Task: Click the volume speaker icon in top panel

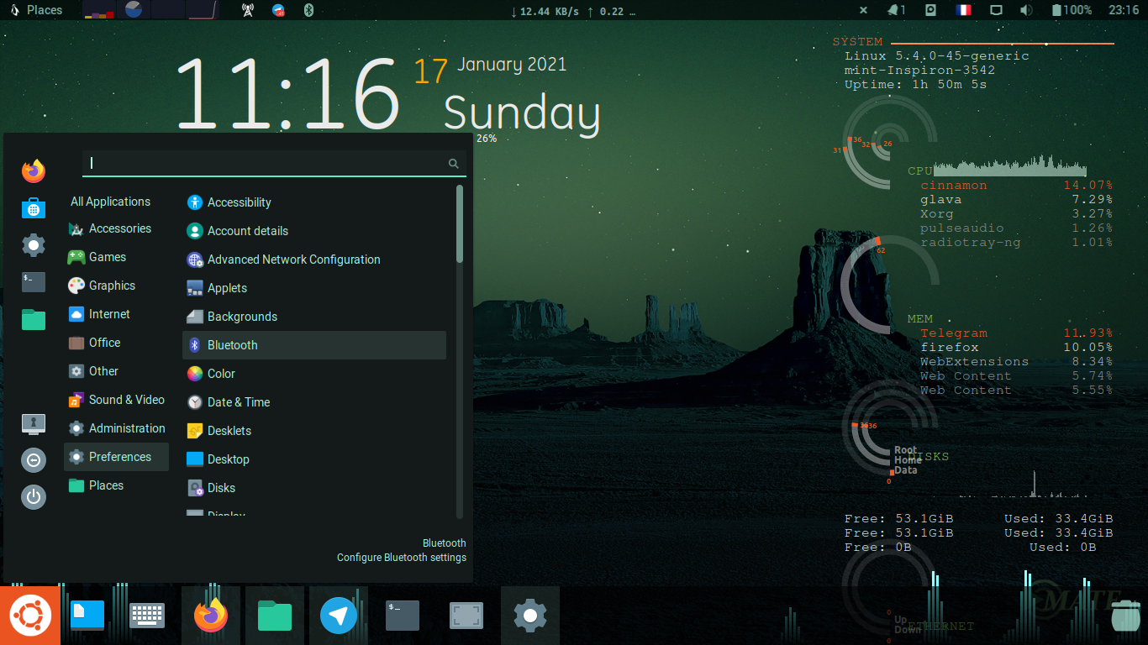Action: coord(1026,10)
